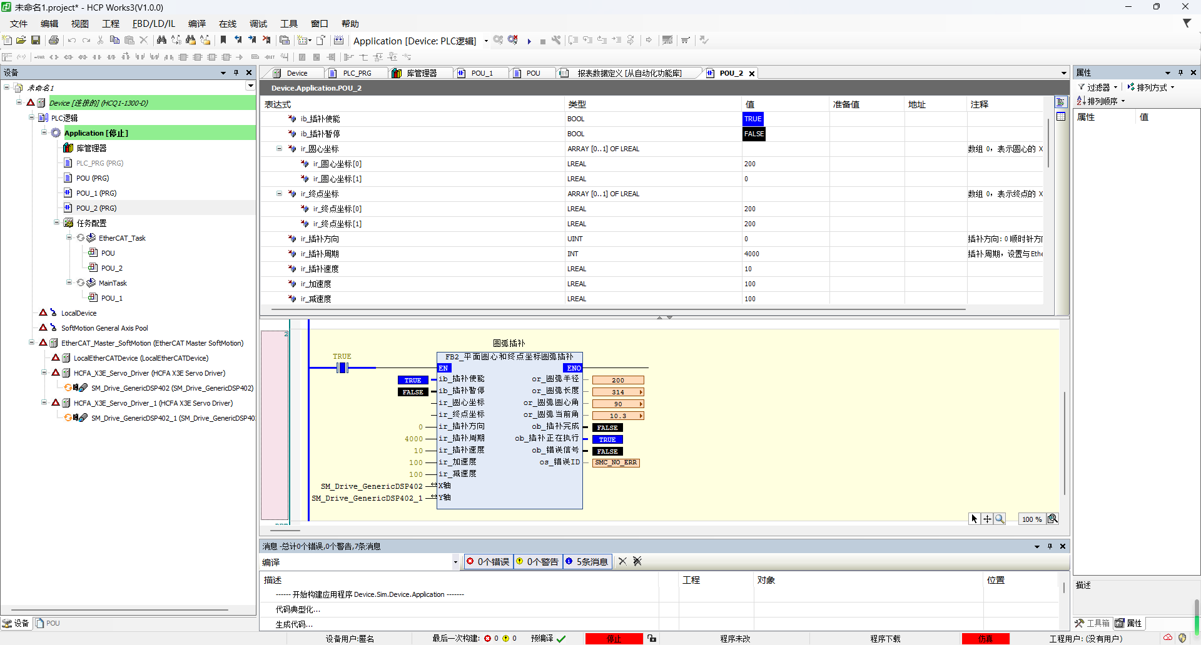Toggle bookmark with flag icon
Viewport: 1201px width, 645px height.
coord(223,40)
